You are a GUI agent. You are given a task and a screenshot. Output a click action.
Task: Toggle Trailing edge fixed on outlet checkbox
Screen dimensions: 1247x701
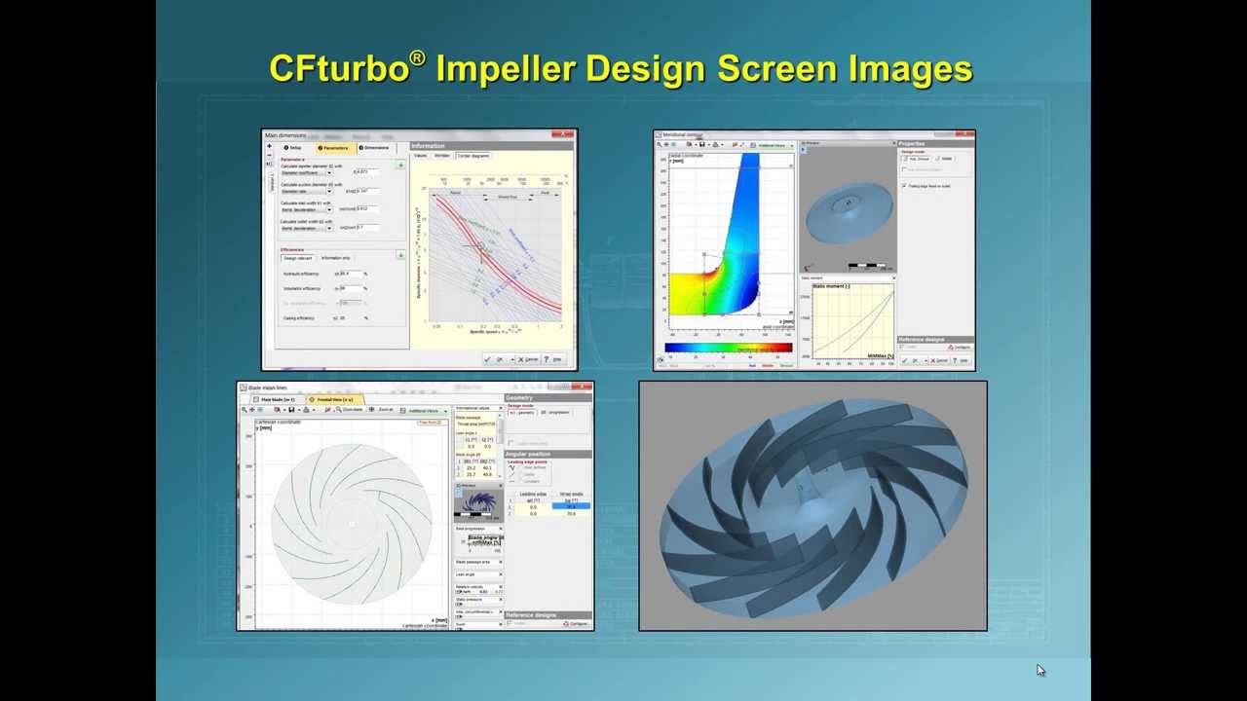904,186
